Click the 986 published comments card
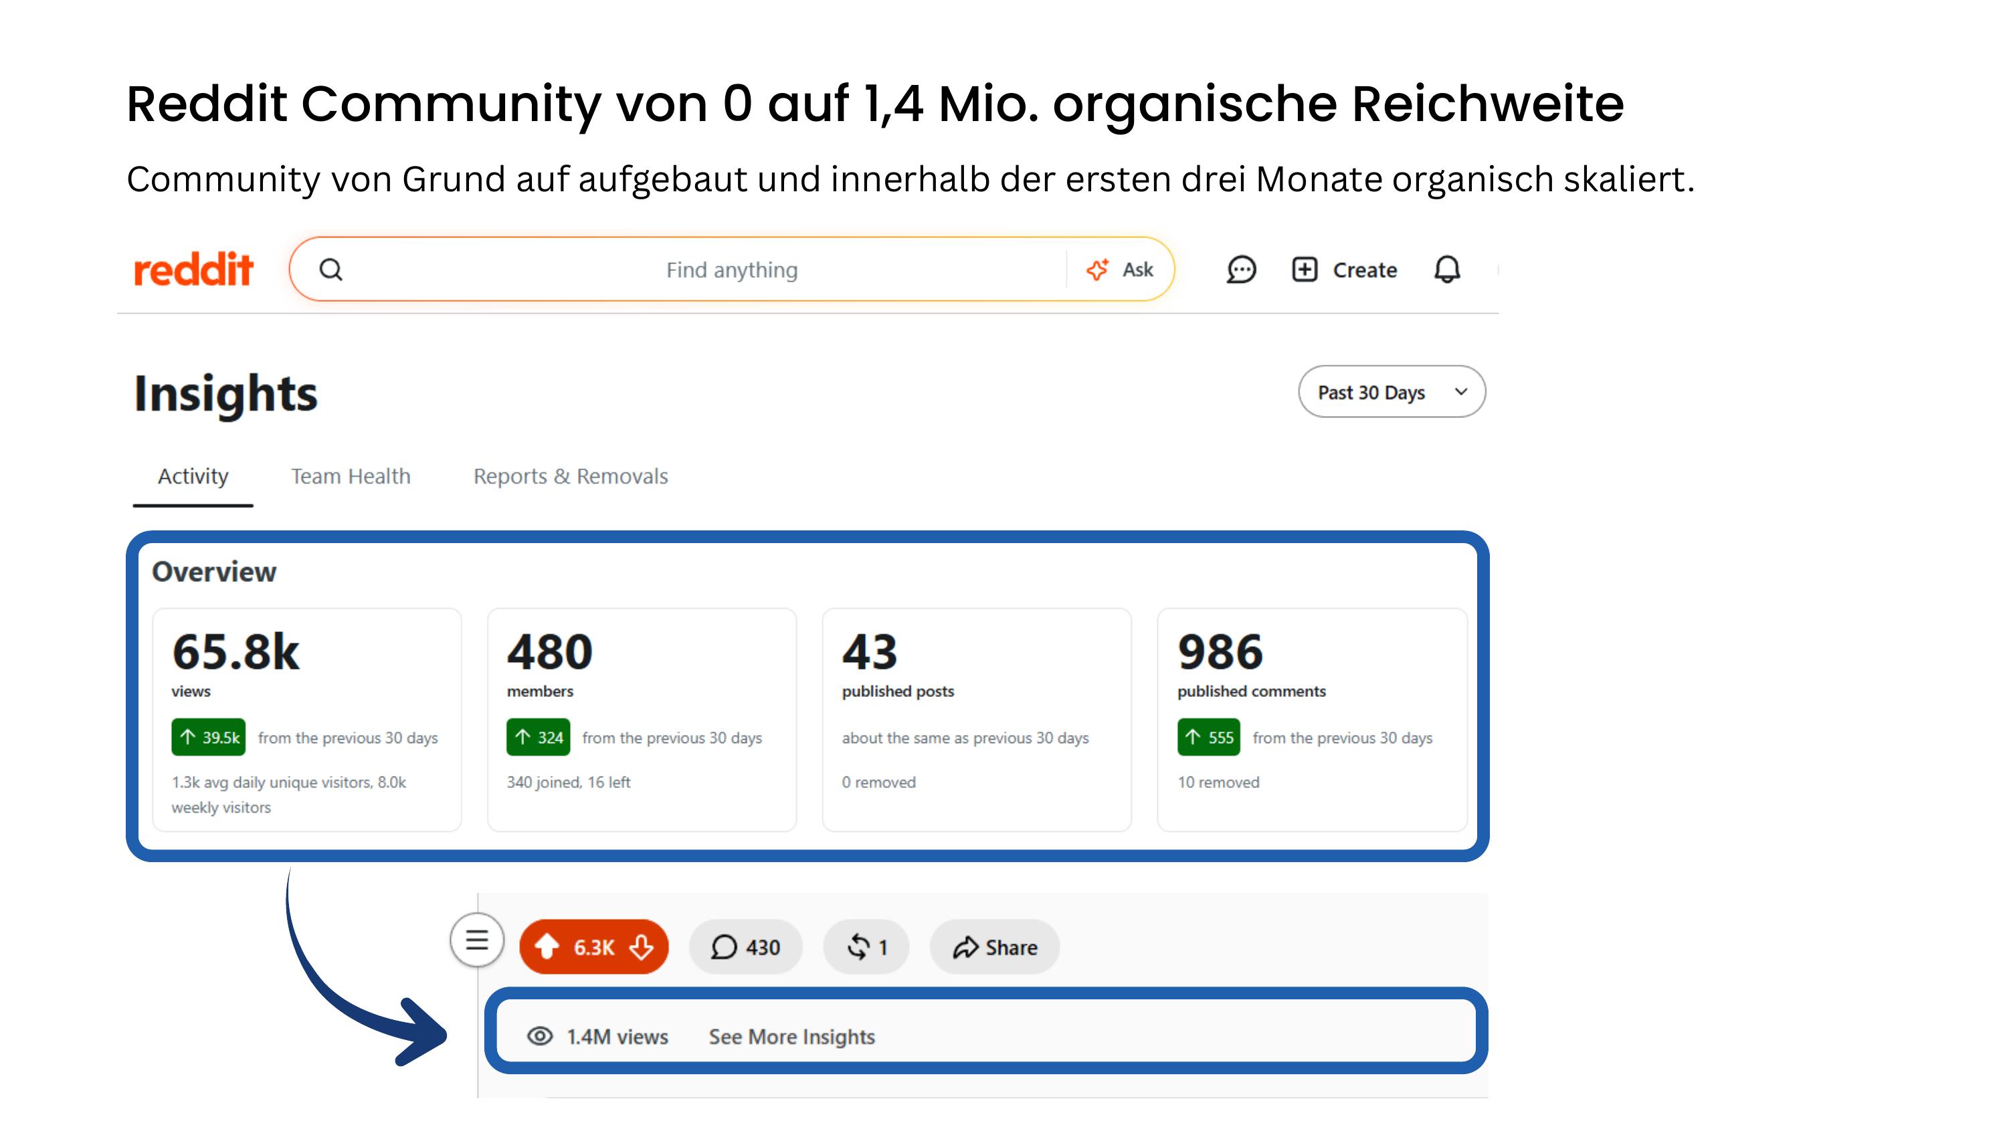The height and width of the screenshot is (1129, 2007). pos(1313,720)
